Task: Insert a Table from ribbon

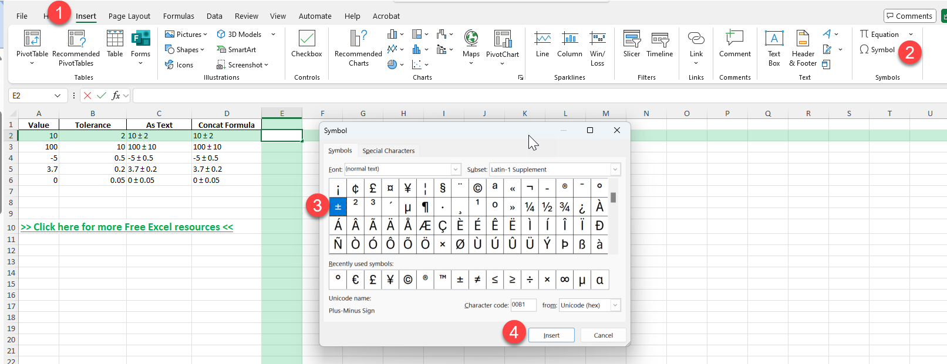Action: pos(115,44)
